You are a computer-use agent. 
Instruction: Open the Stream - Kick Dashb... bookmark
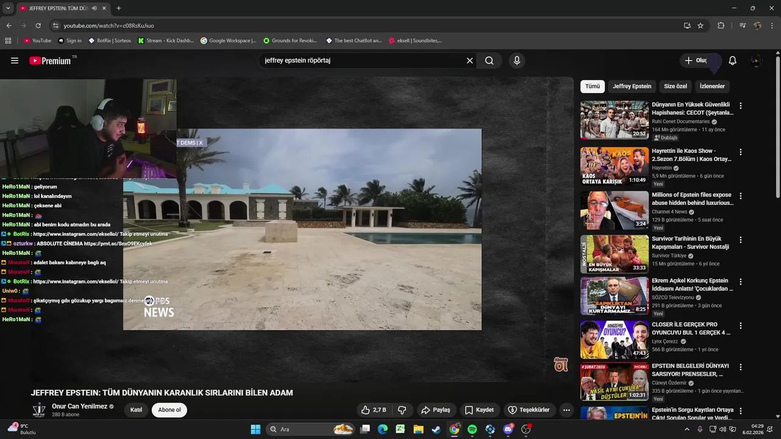click(166, 41)
